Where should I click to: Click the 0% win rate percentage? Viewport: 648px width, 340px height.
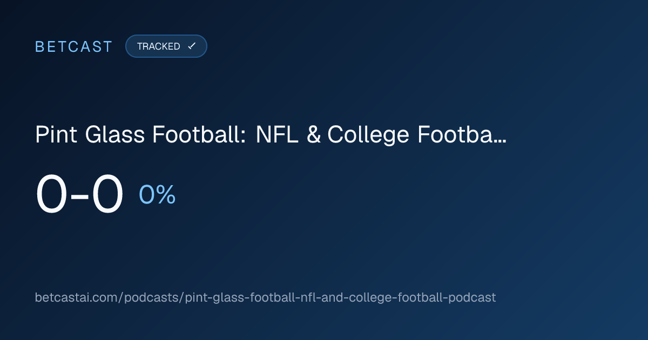coord(157,195)
